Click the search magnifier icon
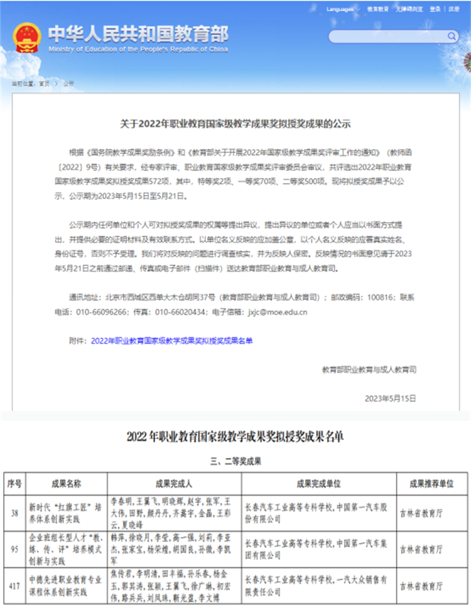The image size is (471, 607). (451, 36)
